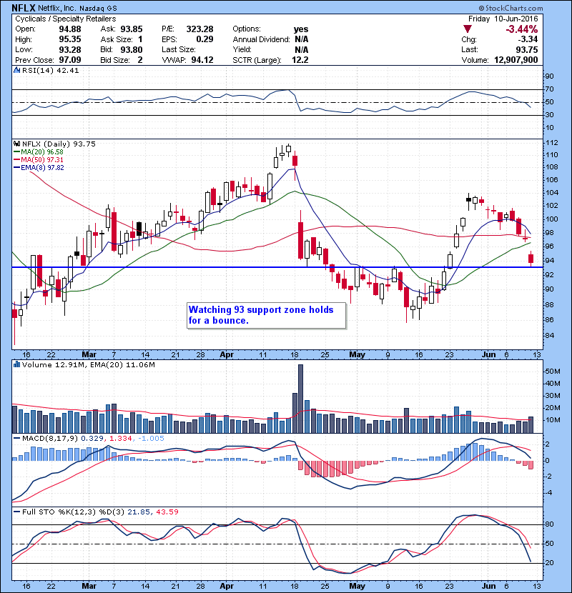Image resolution: width=572 pixels, height=593 pixels.
Task: Click the 'Mar' label on the bottom date axis
Action: click(x=89, y=586)
